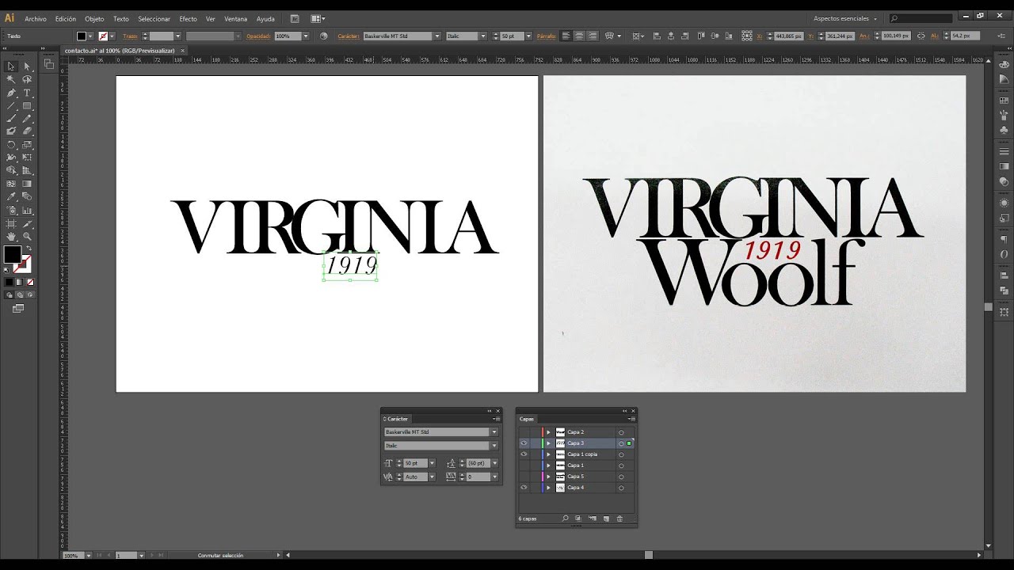Show the Capa 1 layer

[x=524, y=465]
